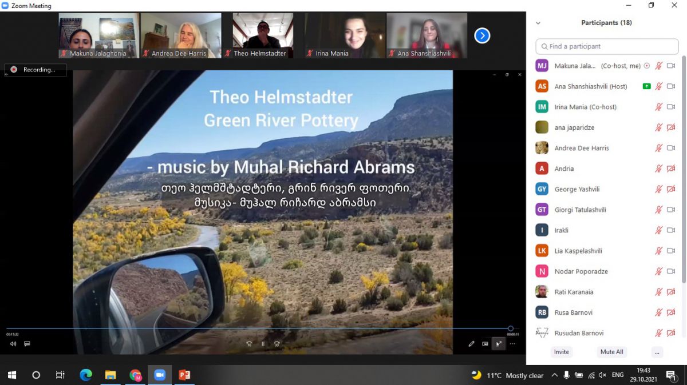The image size is (687, 385).
Task: Click the mini view icon in player
Action: click(x=485, y=344)
